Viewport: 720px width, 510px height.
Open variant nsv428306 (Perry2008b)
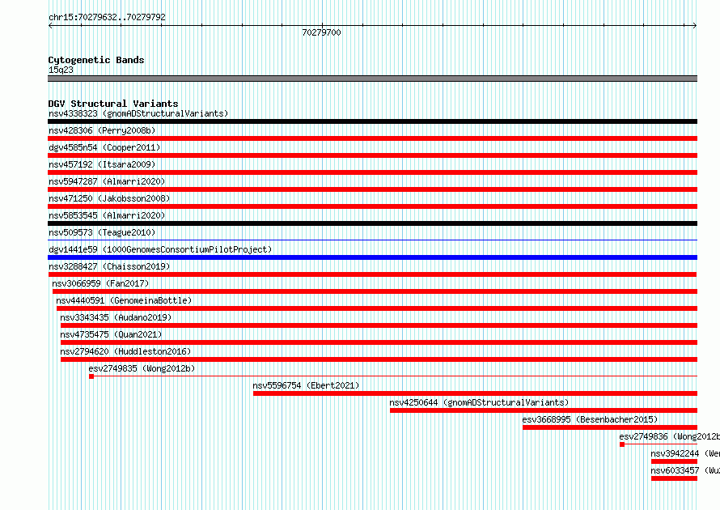(102, 130)
